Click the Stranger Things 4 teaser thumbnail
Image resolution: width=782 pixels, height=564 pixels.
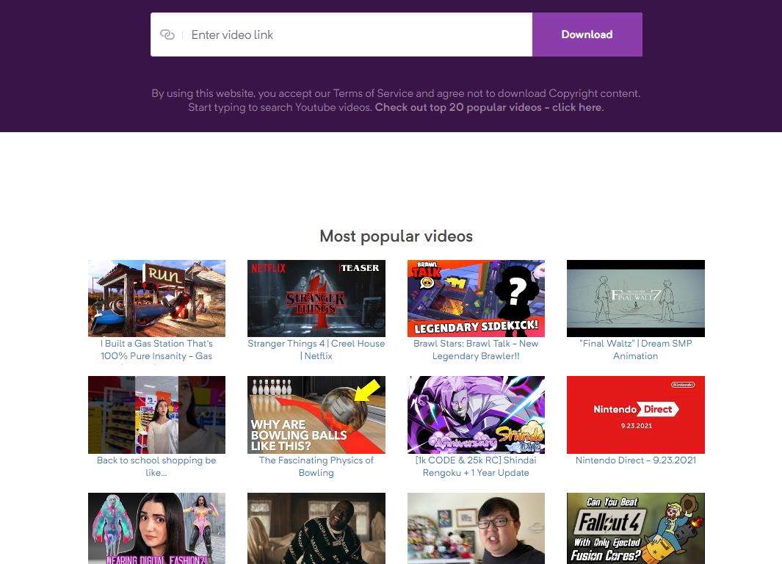(x=316, y=298)
